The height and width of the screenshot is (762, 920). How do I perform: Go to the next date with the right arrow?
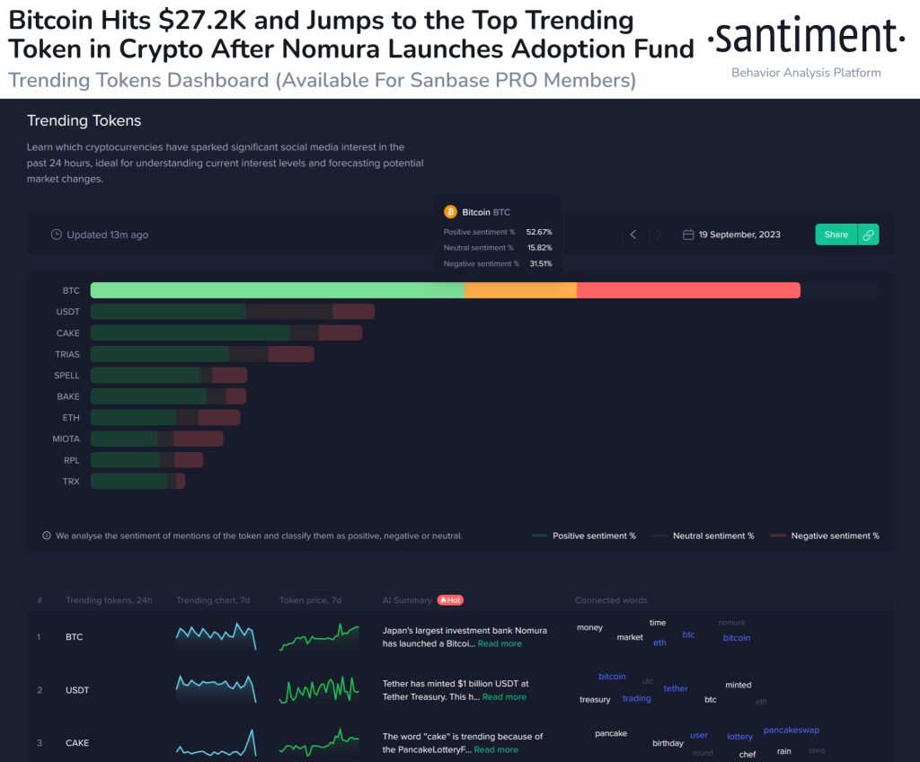click(659, 235)
